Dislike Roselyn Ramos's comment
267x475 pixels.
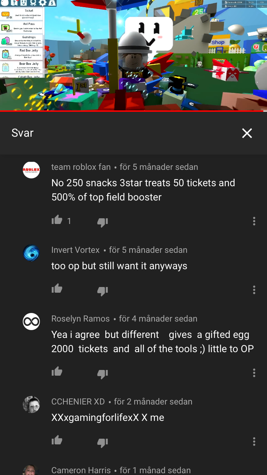click(103, 374)
